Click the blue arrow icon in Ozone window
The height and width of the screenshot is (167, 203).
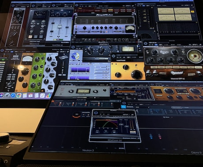pyautogui.click(x=151, y=136)
